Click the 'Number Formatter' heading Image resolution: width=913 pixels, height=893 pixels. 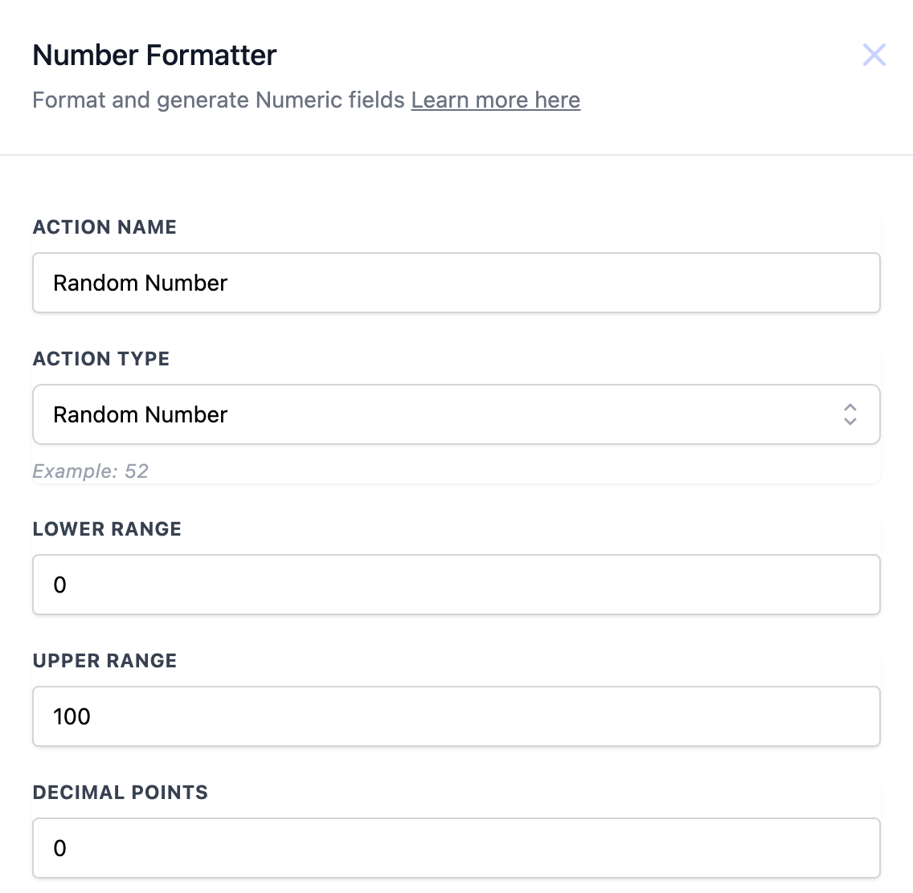pos(154,55)
